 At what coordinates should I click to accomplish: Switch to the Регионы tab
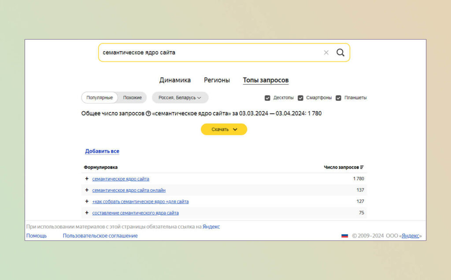click(217, 80)
